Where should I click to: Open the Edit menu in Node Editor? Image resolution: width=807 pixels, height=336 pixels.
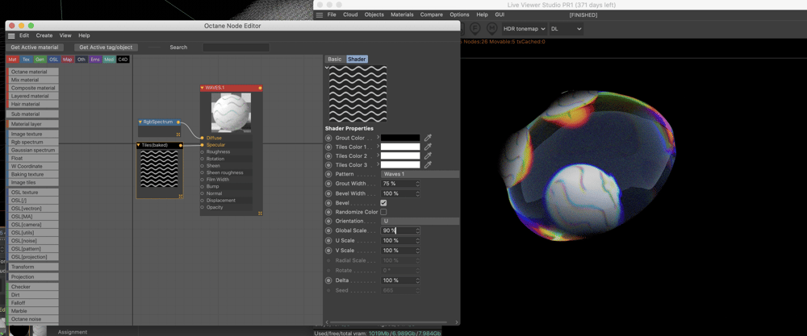[24, 35]
